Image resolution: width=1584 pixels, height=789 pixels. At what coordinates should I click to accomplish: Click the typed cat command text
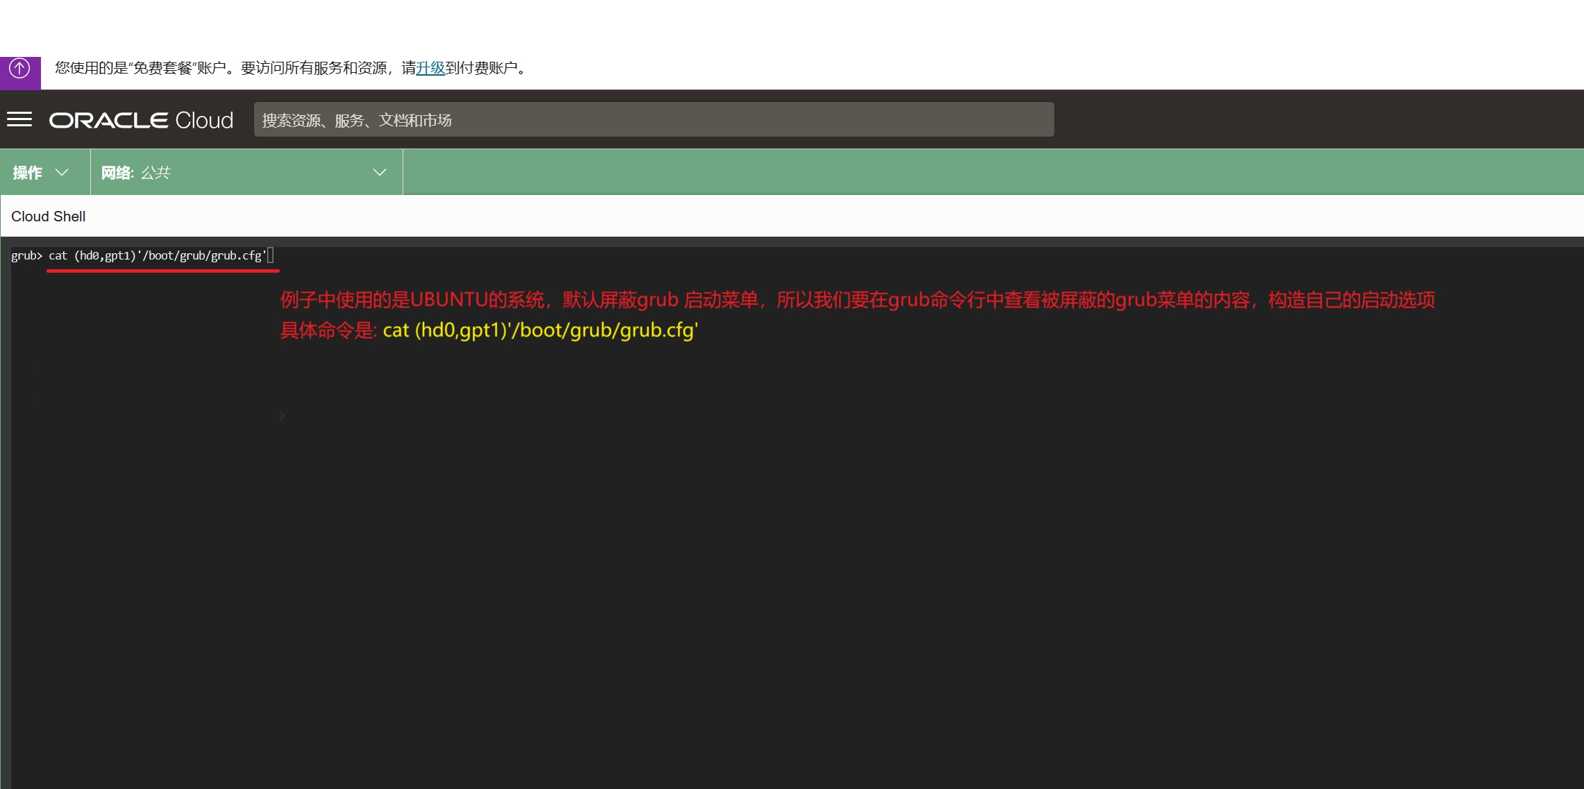pos(58,255)
